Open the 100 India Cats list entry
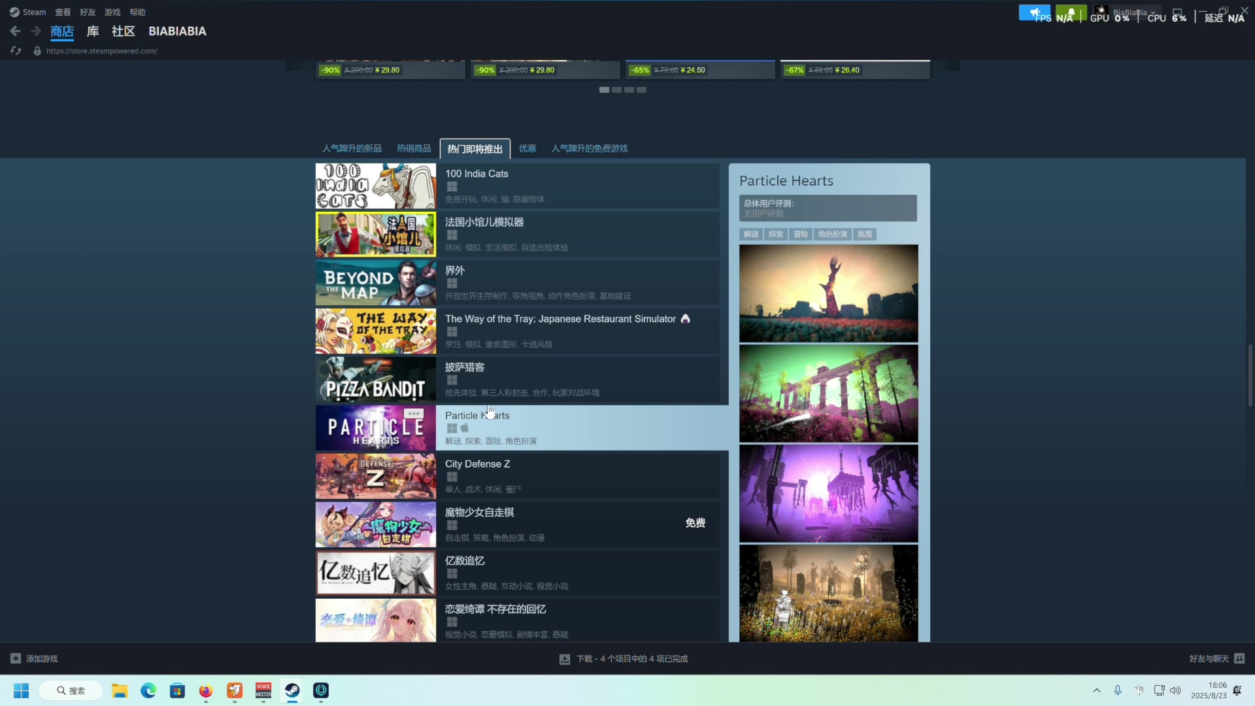 point(517,186)
